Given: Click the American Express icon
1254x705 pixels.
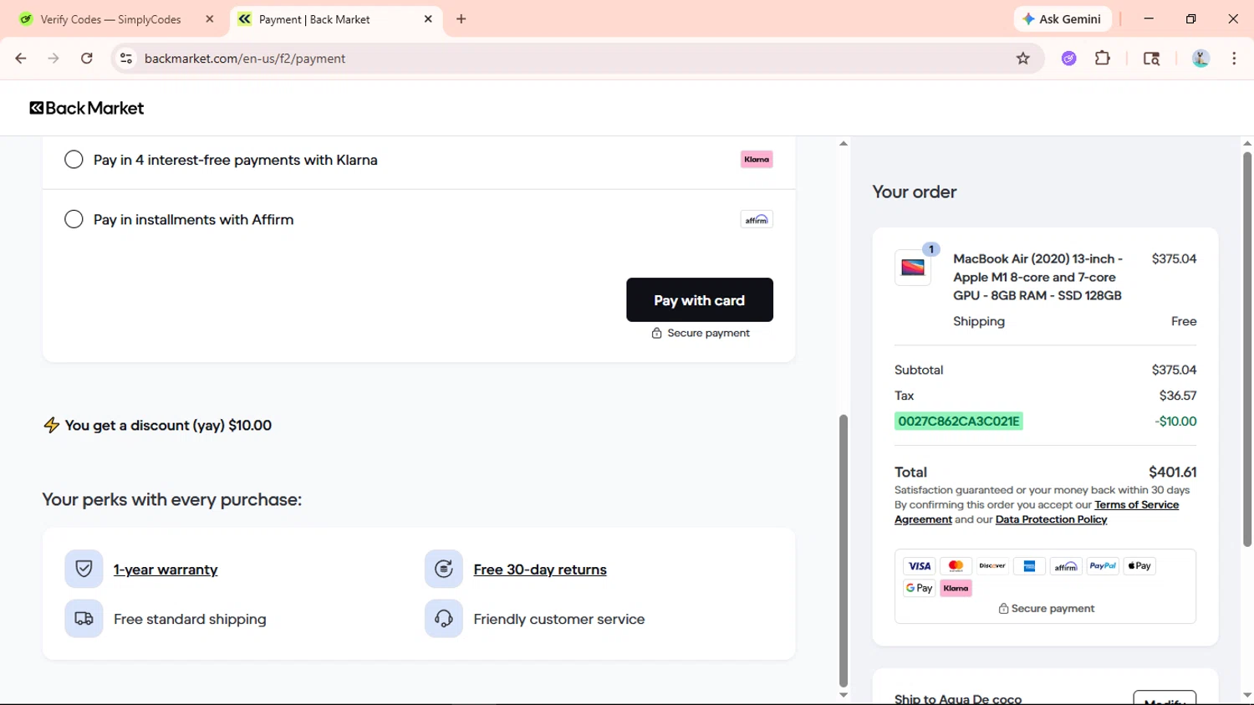Looking at the screenshot, I should 1029,566.
